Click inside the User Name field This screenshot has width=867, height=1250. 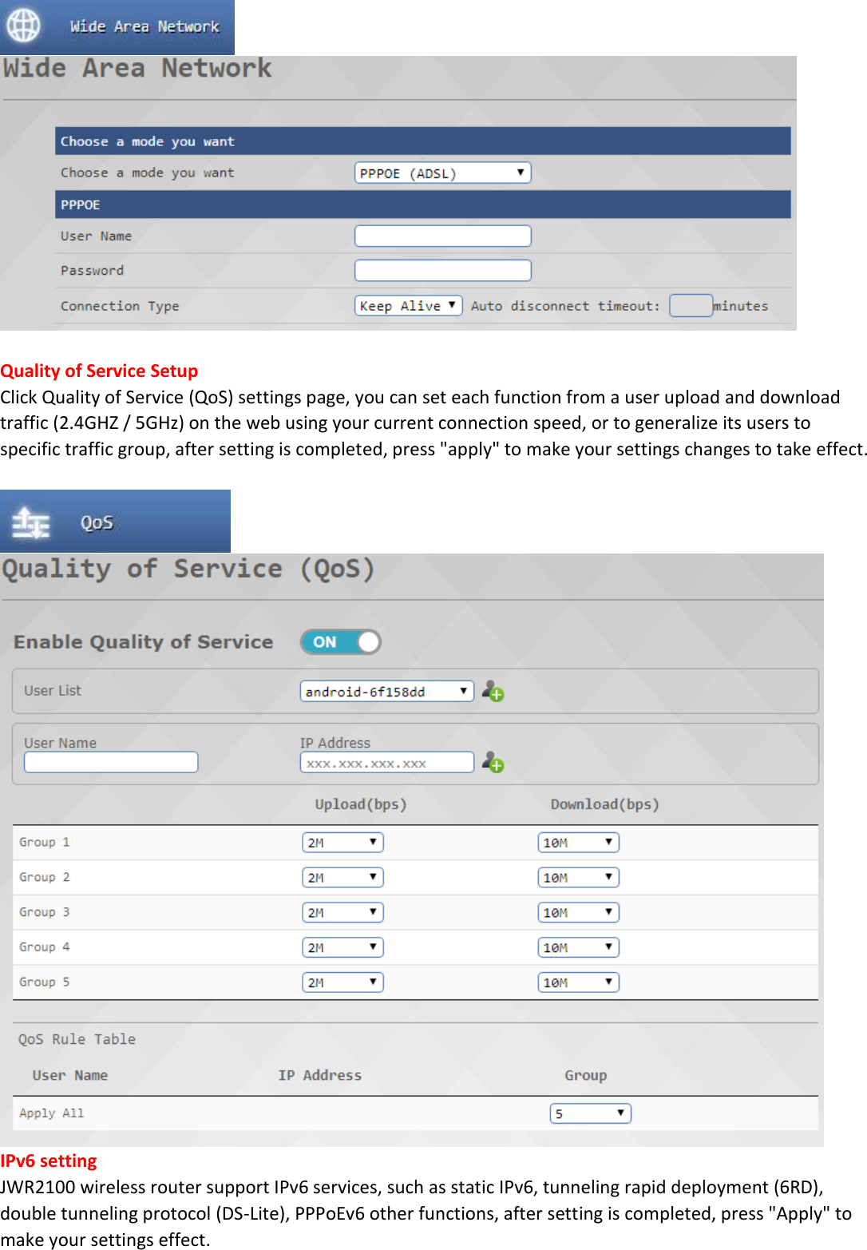click(442, 236)
